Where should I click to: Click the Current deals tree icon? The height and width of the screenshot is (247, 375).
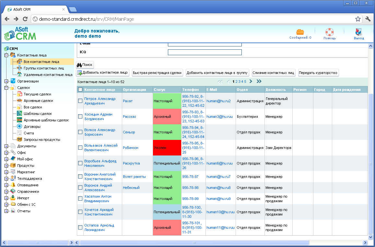pyautogui.click(x=19, y=94)
